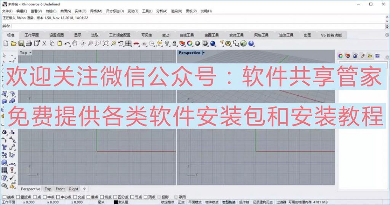Click the four viewports layout icon
The image size is (390, 205).
coord(128,43)
